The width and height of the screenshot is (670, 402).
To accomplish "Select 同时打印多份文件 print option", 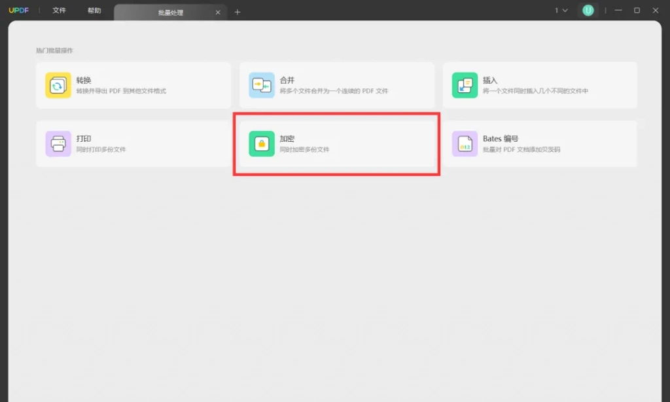I will click(101, 150).
